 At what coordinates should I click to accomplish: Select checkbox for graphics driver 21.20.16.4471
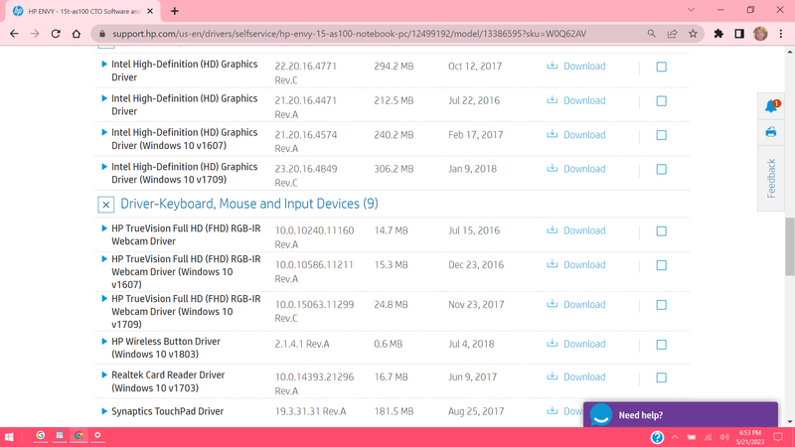pos(661,101)
